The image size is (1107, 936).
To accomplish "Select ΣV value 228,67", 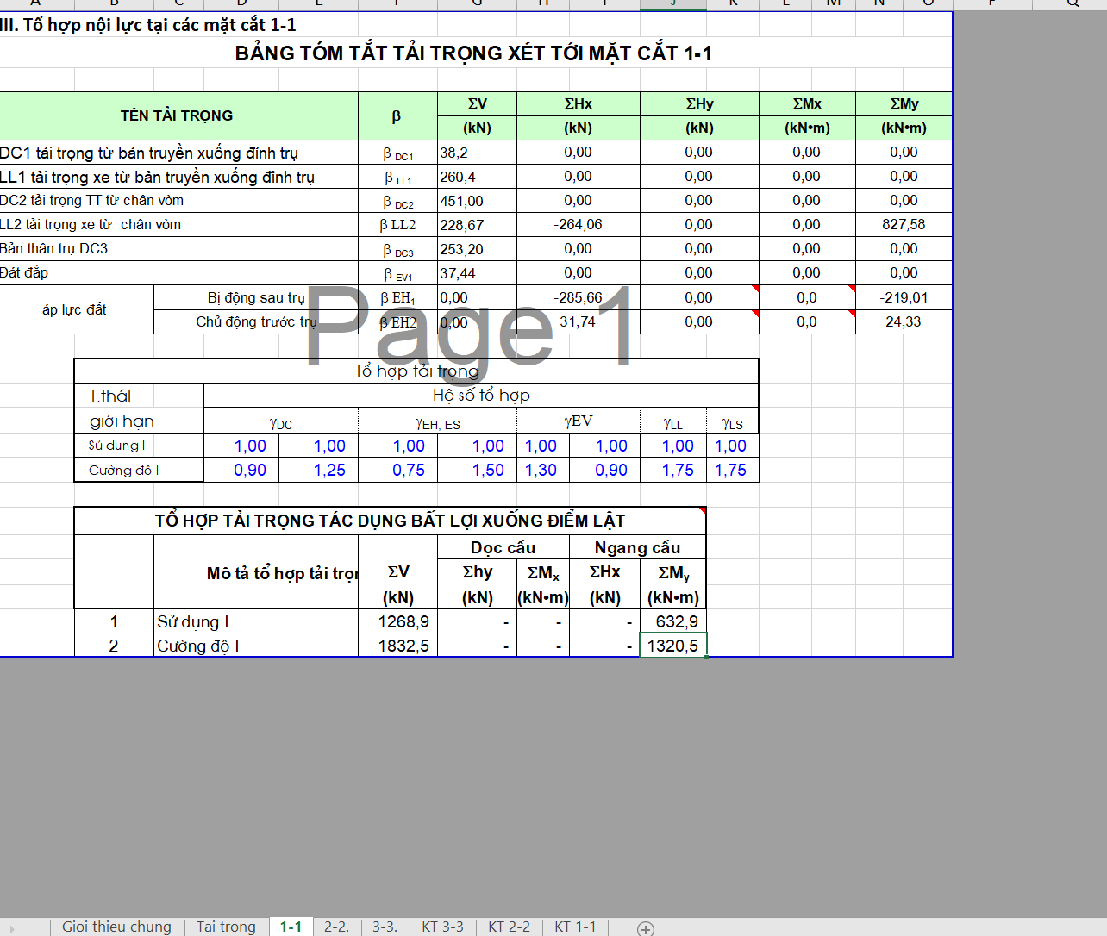I will (x=477, y=225).
